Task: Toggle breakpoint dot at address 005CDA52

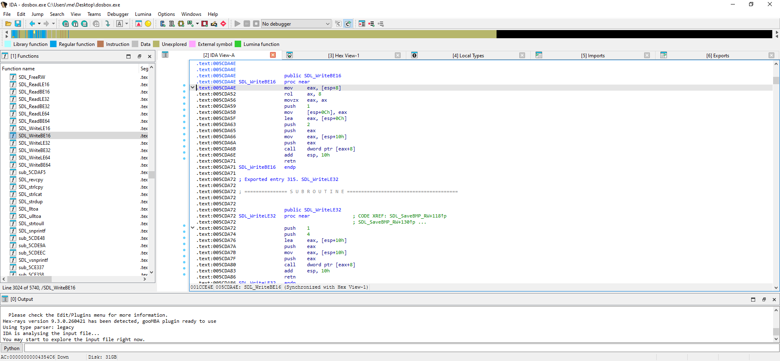Action: click(x=184, y=91)
